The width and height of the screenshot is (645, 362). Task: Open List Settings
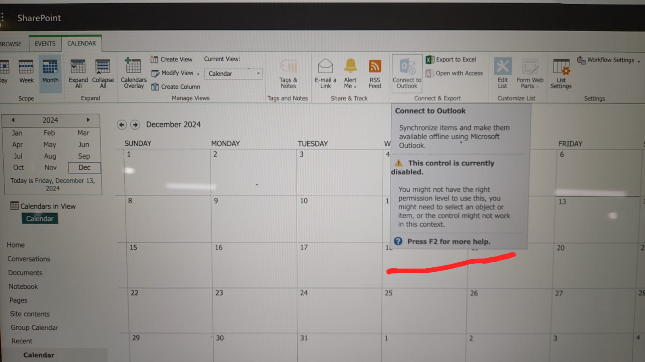pyautogui.click(x=561, y=73)
